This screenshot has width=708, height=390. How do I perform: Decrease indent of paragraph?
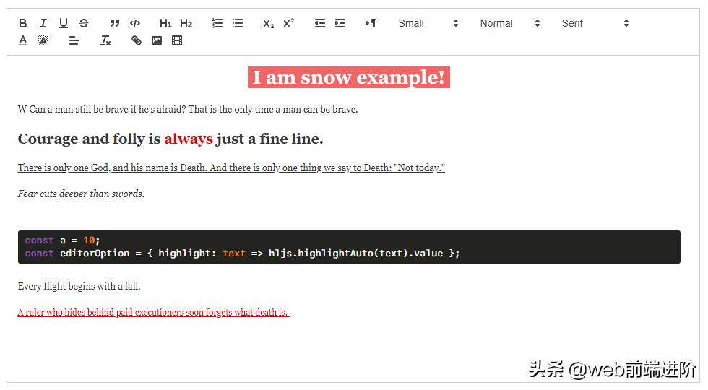(x=319, y=23)
